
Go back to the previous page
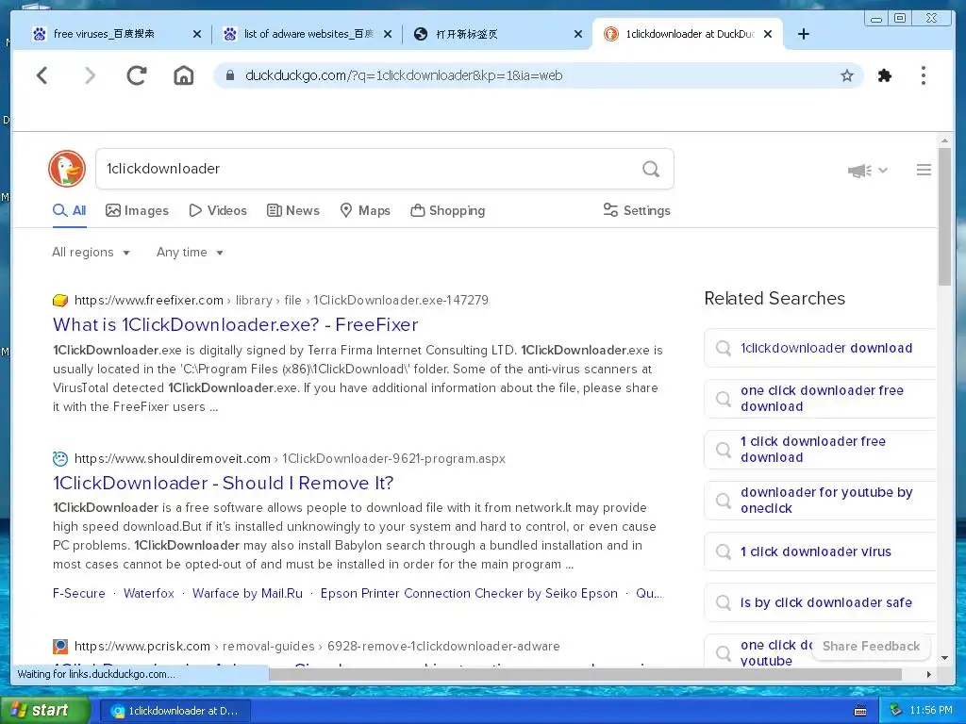(x=42, y=75)
